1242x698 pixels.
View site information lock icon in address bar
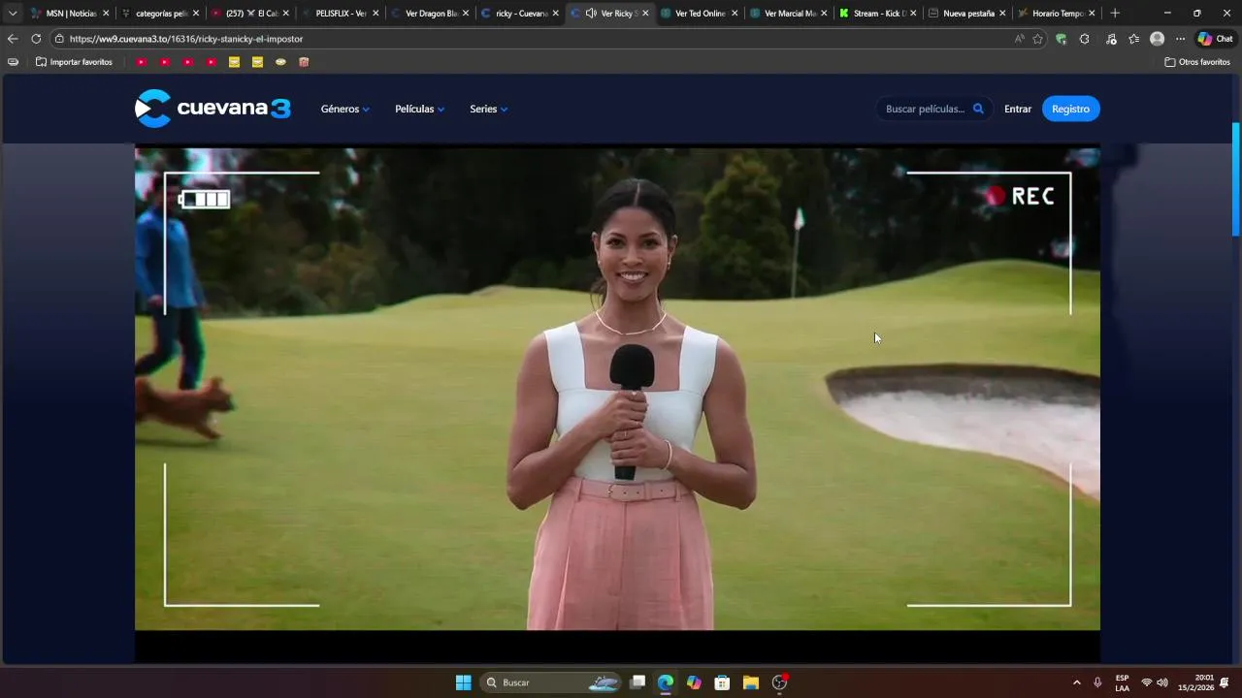pos(59,39)
